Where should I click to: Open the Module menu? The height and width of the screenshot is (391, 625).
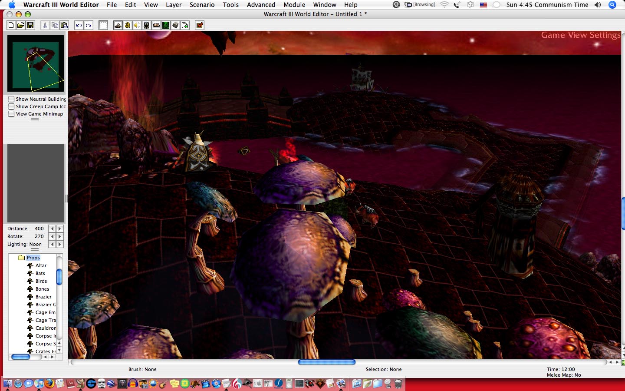pos(294,5)
